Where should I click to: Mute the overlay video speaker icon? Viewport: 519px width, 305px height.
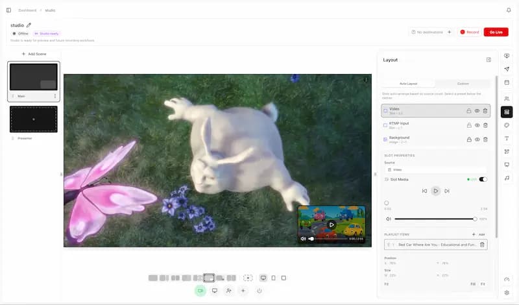303,239
